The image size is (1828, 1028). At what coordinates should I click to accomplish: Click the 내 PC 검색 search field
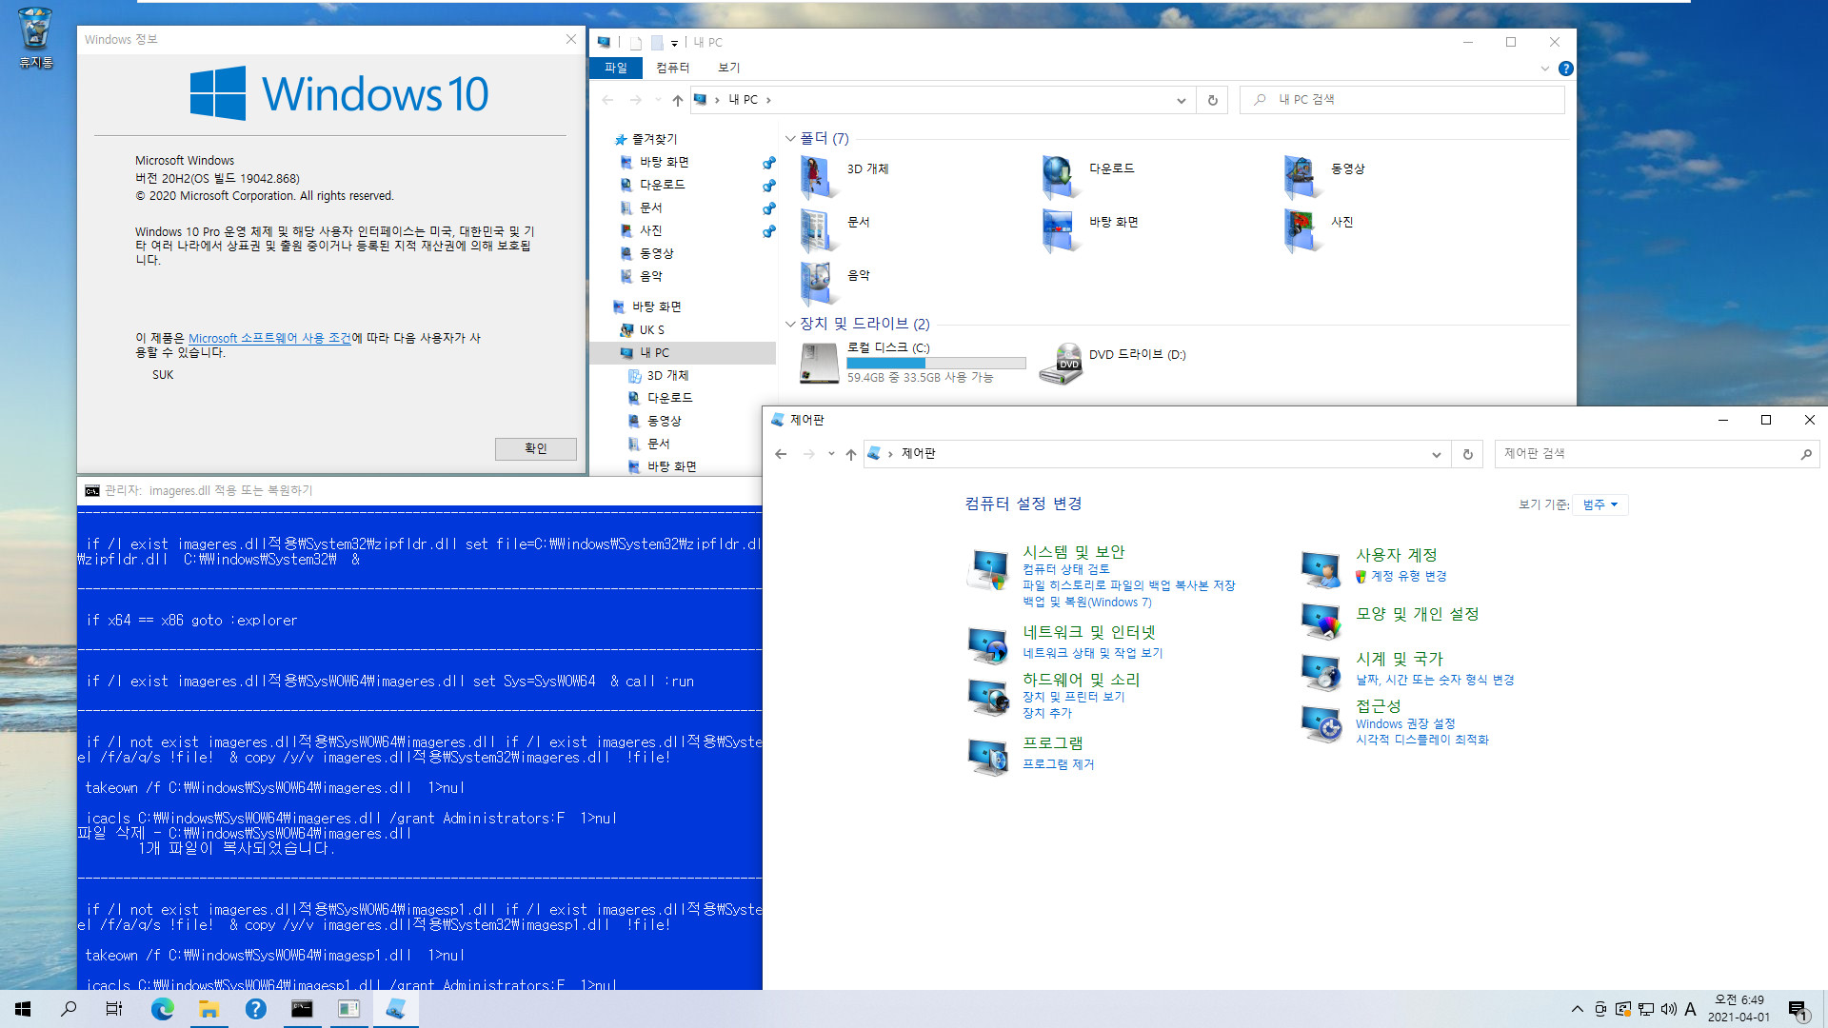[1401, 100]
